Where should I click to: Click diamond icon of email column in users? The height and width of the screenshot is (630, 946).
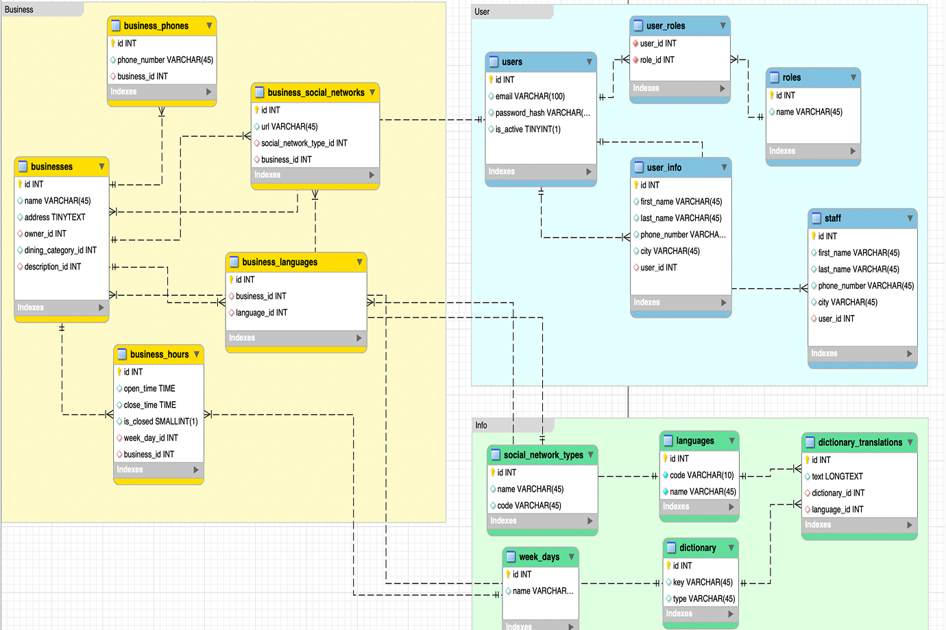(x=491, y=96)
